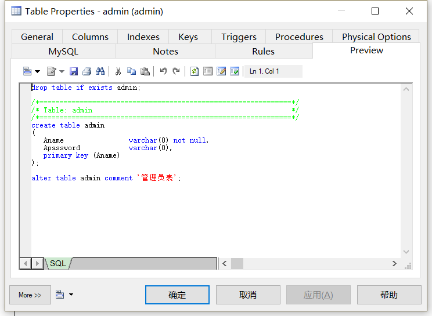The image size is (432, 316).
Task: Click vertical scrollbar down arrow
Action: [x=406, y=252]
